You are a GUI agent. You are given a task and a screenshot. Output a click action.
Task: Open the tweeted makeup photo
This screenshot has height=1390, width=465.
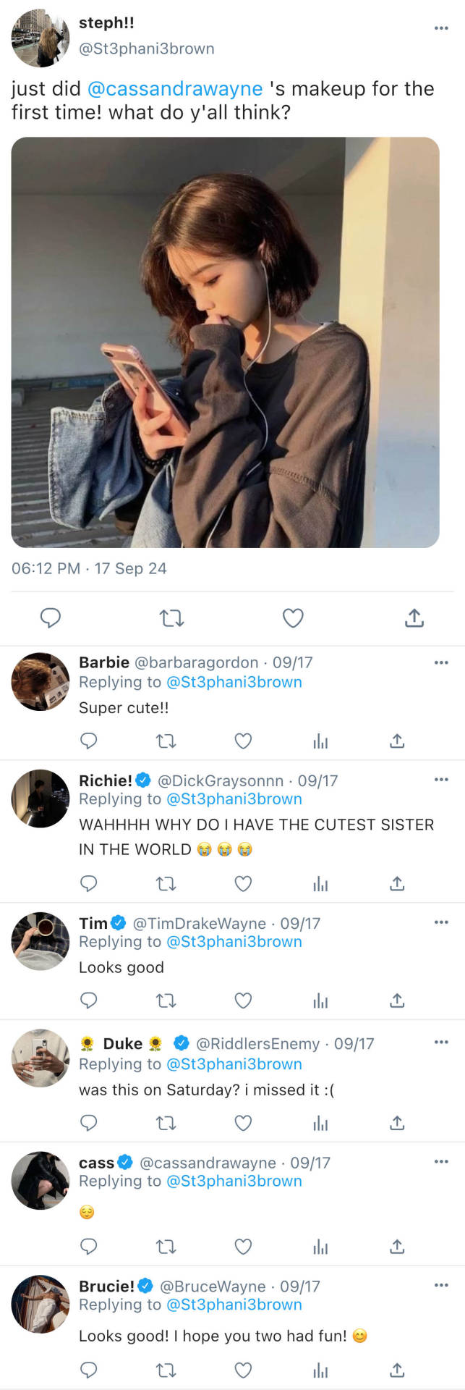coord(225,342)
